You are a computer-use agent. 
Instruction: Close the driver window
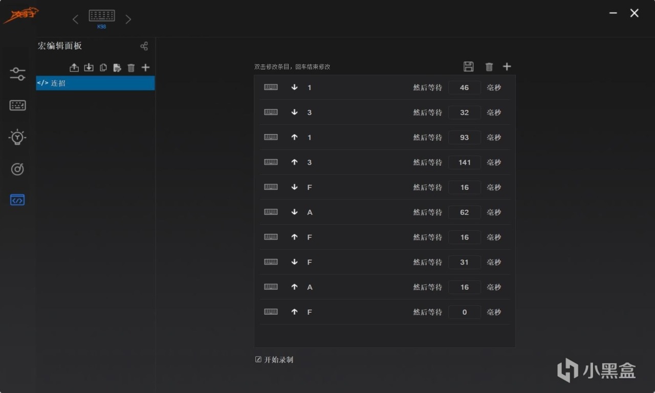[x=635, y=13]
